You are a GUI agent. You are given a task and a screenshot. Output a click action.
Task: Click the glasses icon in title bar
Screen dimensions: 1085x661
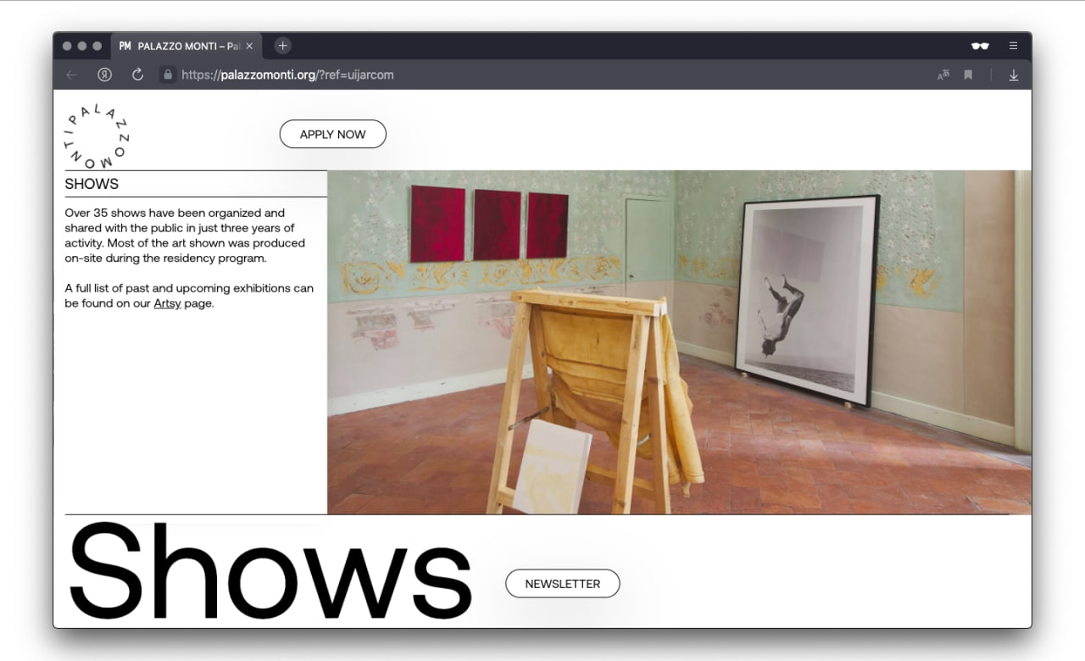(980, 46)
